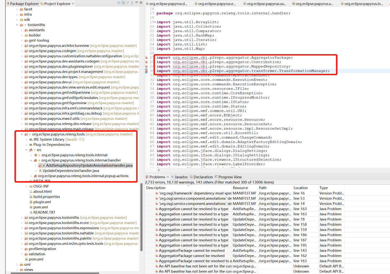
Task: Collapse the toolsmiths folder
Action: (x=17, y=25)
